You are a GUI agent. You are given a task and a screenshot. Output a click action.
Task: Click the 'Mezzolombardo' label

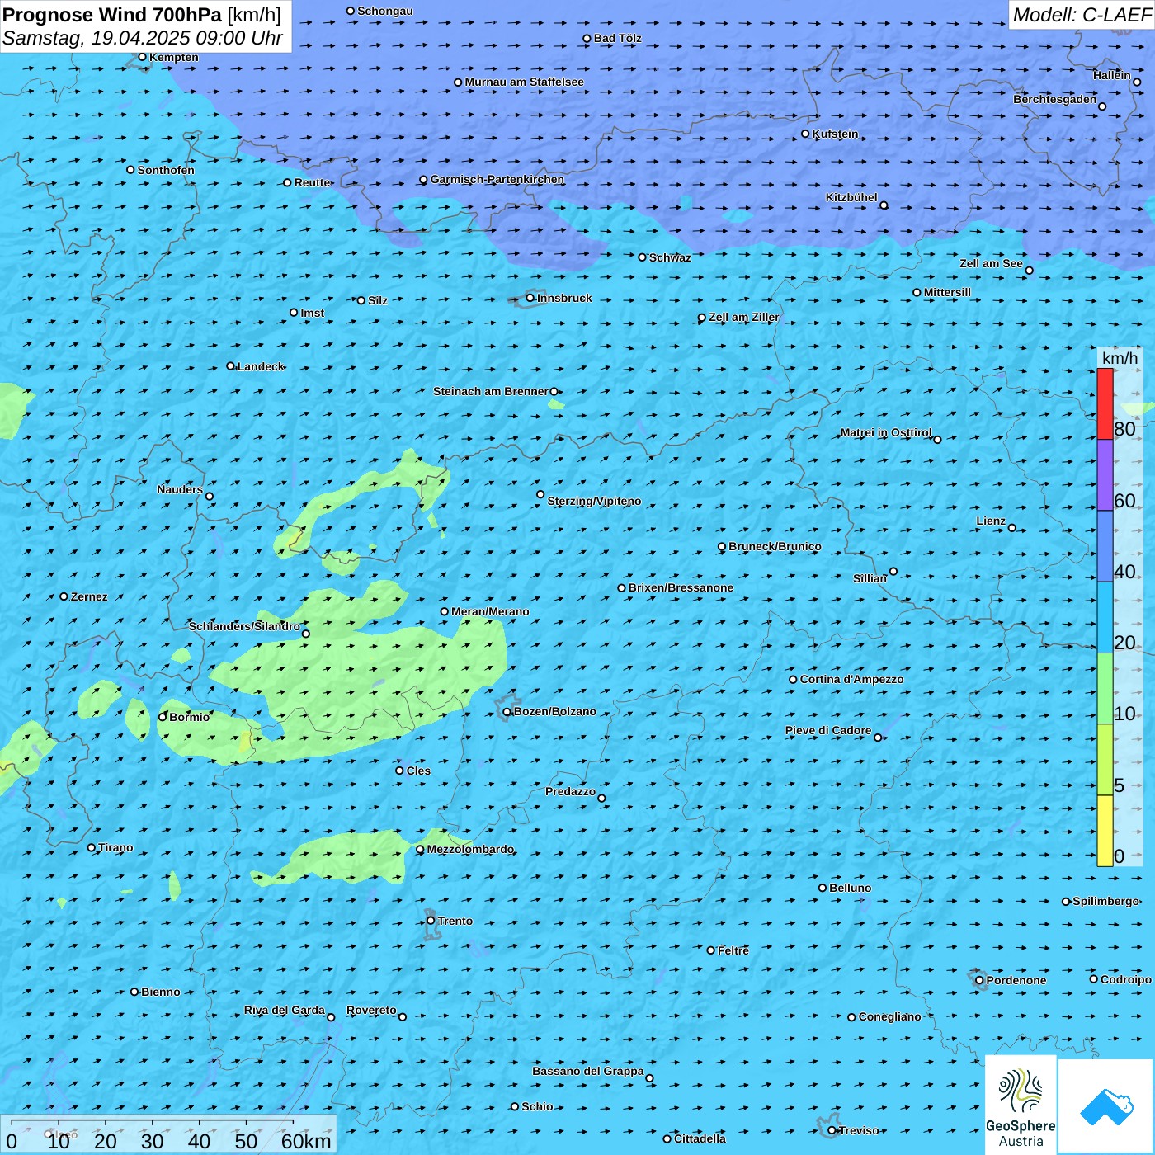click(x=470, y=849)
